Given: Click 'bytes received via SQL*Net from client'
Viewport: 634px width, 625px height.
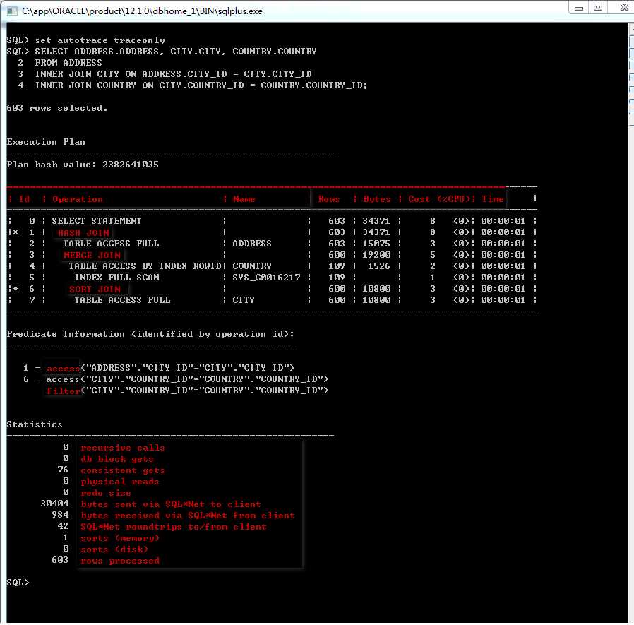Looking at the screenshot, I should 188,516.
